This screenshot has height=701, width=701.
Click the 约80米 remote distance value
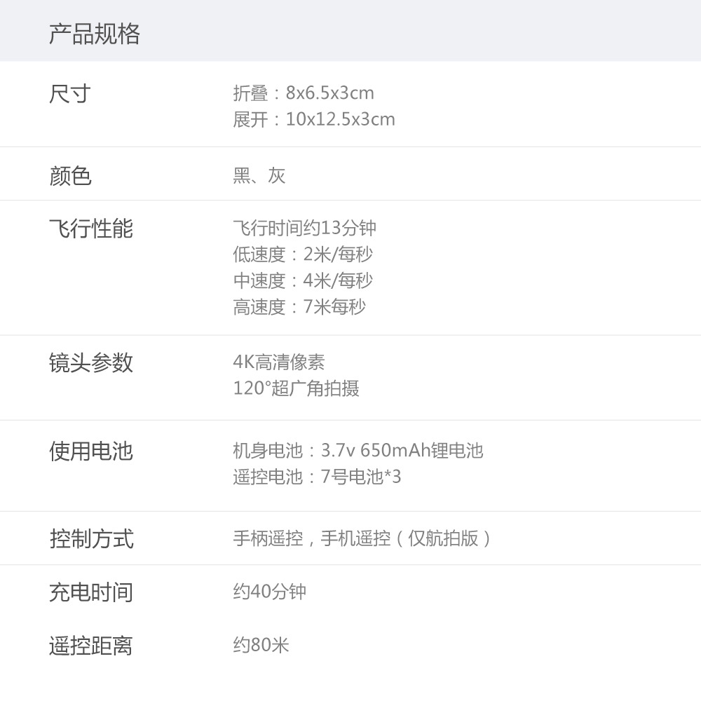click(x=261, y=645)
